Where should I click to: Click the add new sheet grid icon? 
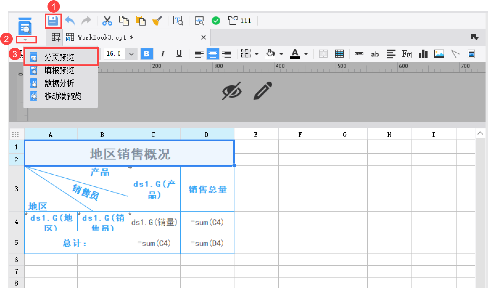(x=56, y=37)
